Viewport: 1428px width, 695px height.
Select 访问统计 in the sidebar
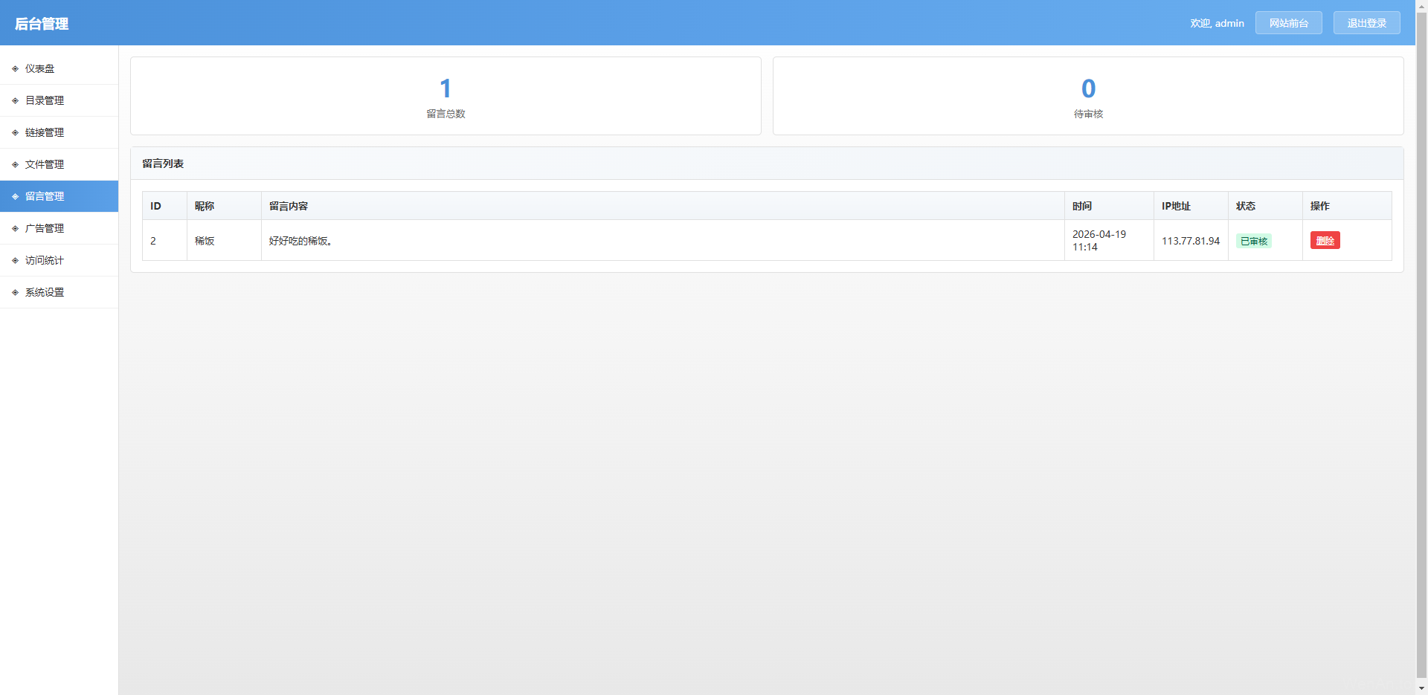tap(45, 260)
